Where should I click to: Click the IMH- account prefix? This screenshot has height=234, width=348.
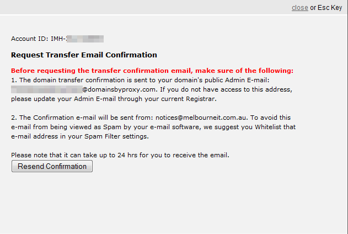click(58, 39)
